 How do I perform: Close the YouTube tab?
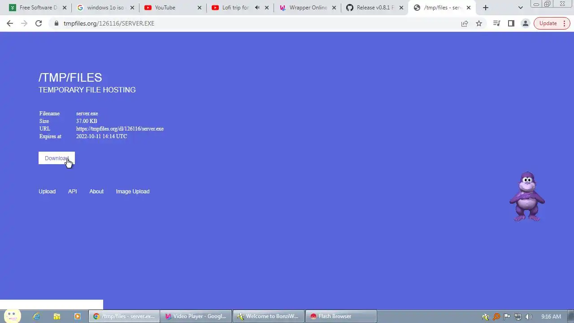point(200,8)
